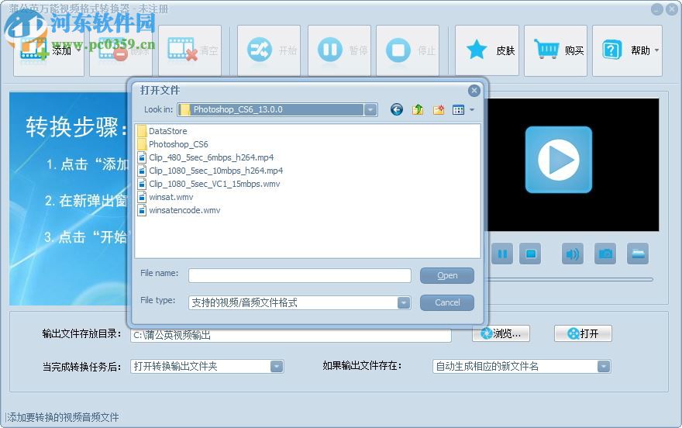This screenshot has width=682, height=428.
Task: Open the view menu icon
Action: (x=459, y=109)
